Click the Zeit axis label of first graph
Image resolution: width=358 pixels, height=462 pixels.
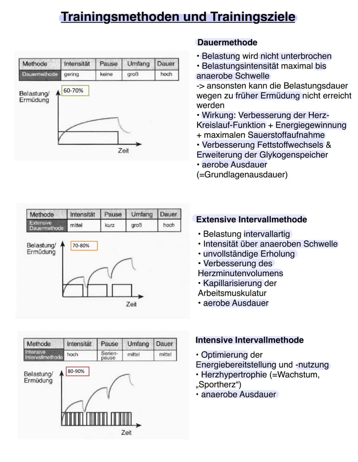click(123, 151)
